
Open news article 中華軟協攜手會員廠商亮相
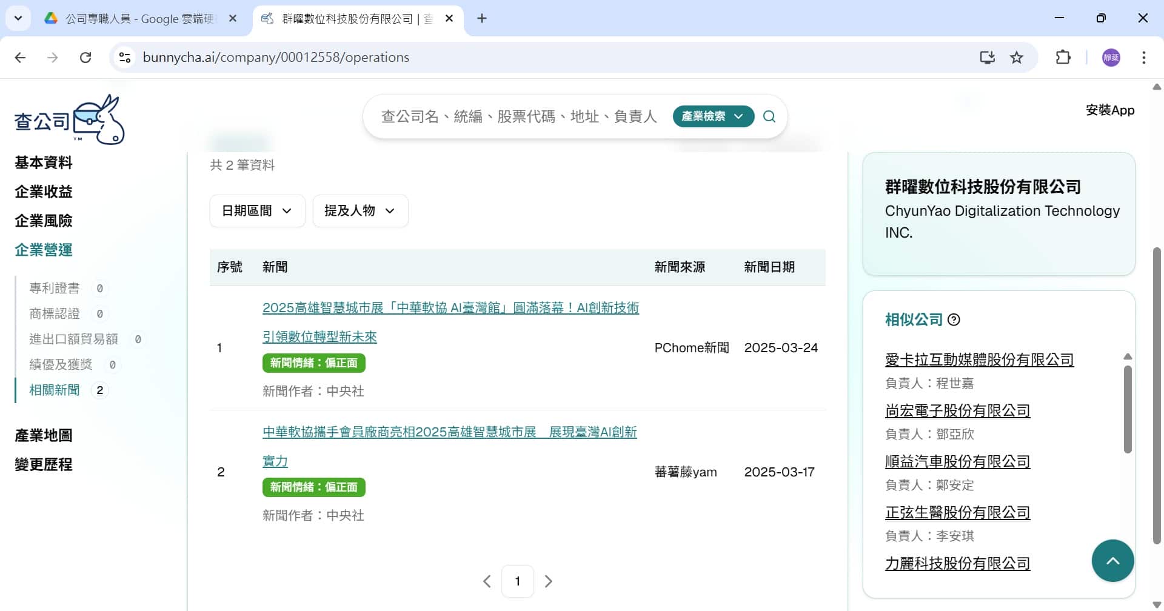tap(449, 432)
